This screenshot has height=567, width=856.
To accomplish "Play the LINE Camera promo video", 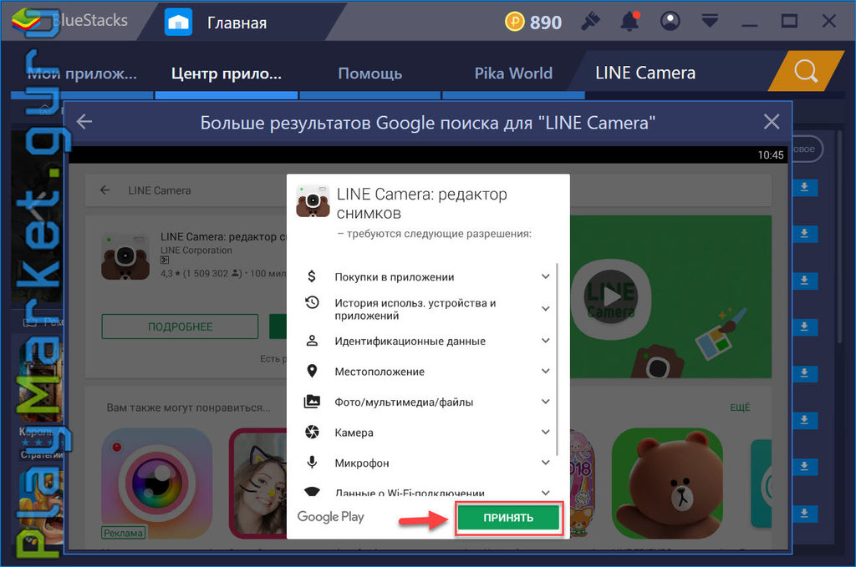I will click(x=611, y=296).
